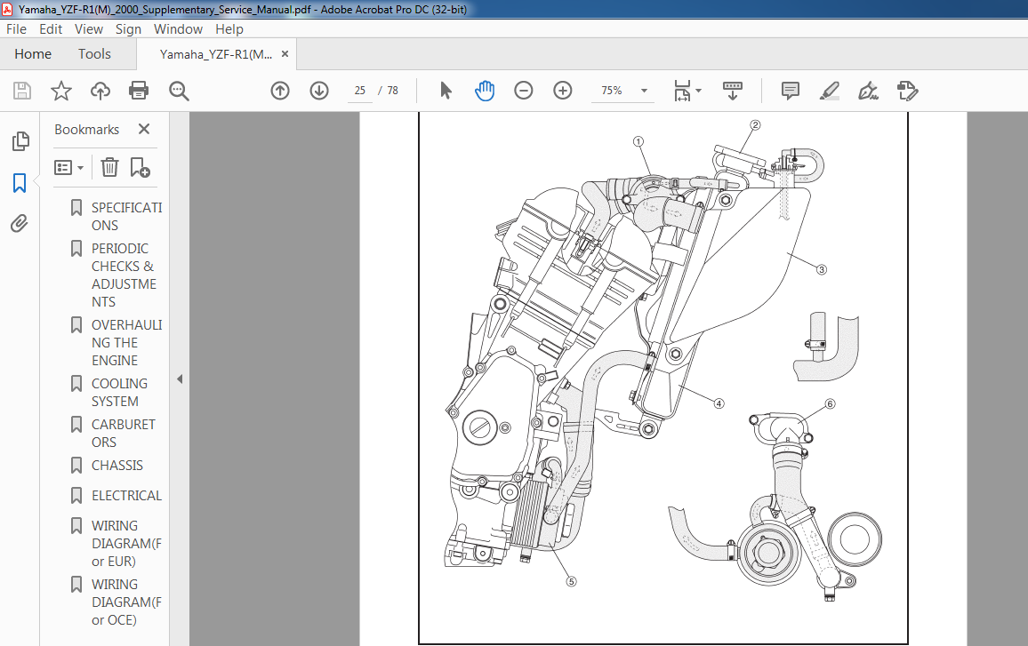Open WIRING DIAGRAM (For OCE) bookmark
The width and height of the screenshot is (1028, 646).
[x=126, y=602]
